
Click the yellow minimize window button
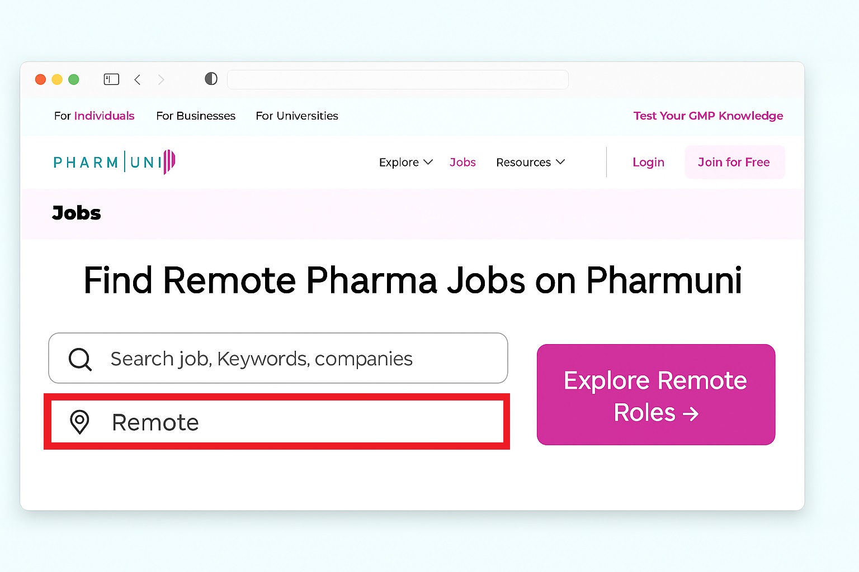click(57, 79)
